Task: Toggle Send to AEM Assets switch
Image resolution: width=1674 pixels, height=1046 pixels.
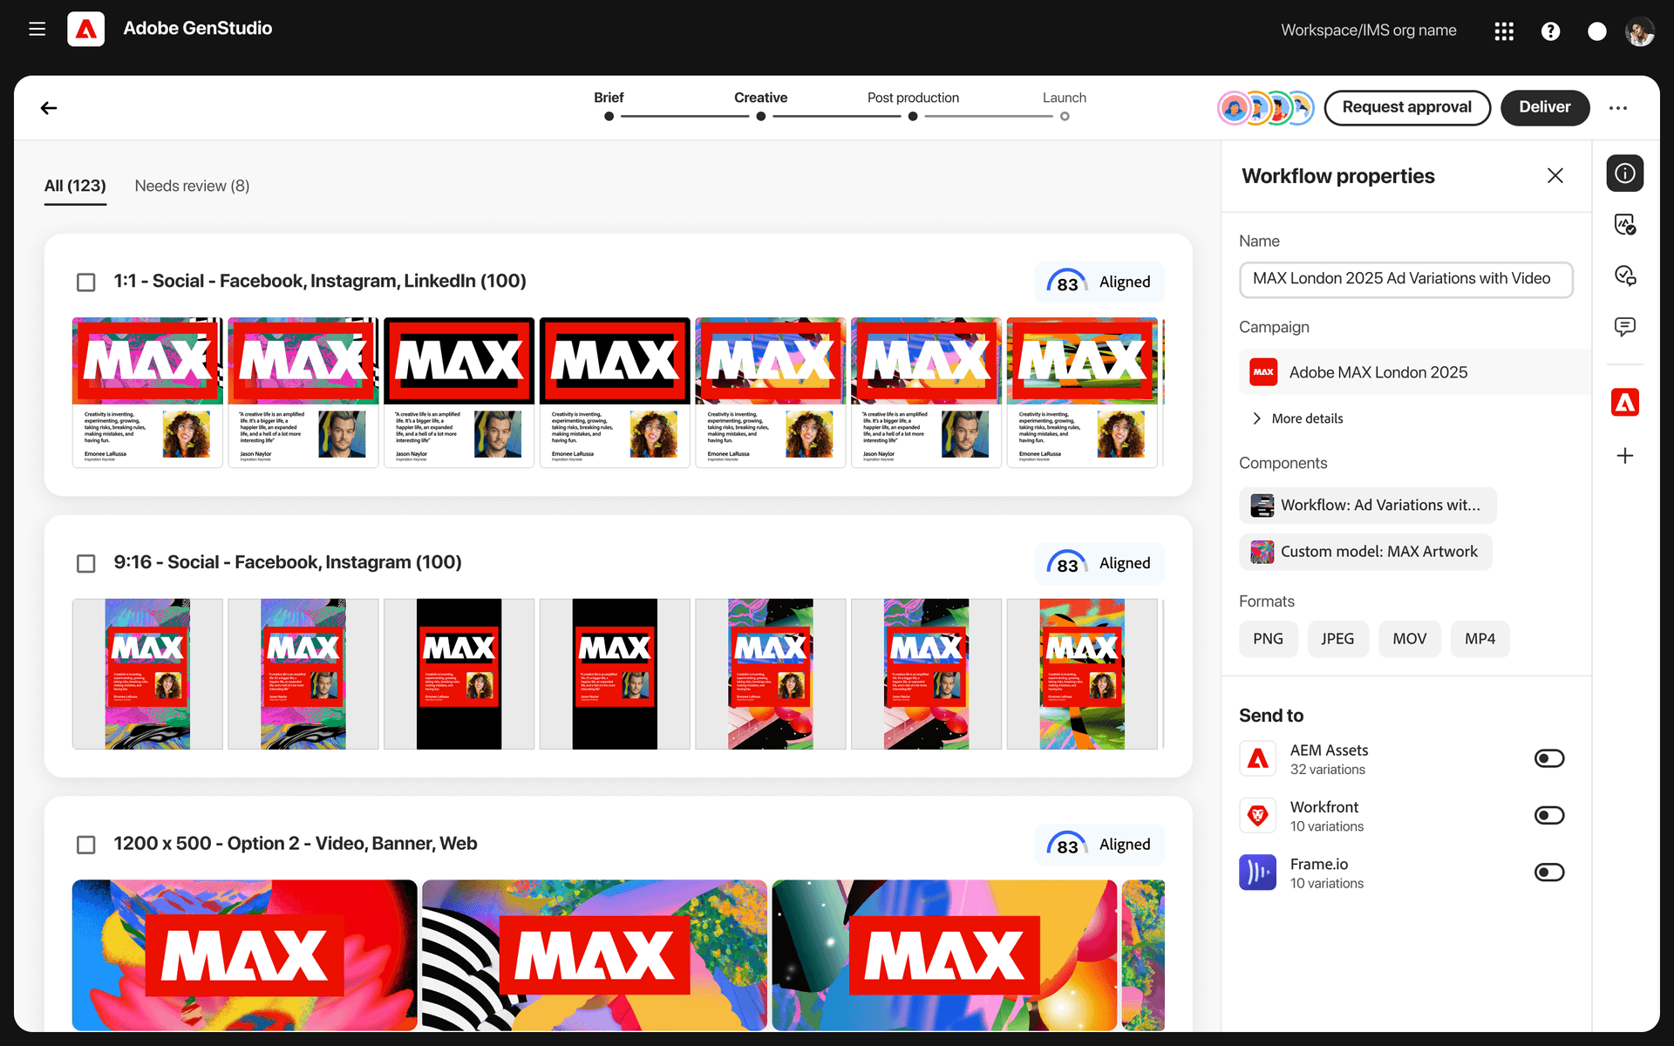Action: [x=1549, y=758]
